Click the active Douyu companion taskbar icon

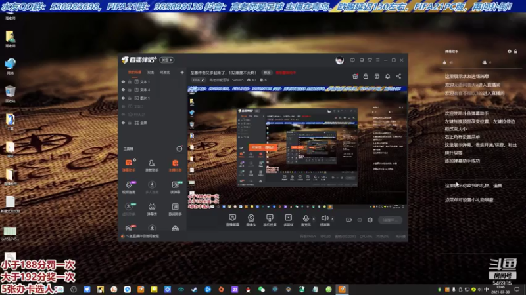[342, 290]
